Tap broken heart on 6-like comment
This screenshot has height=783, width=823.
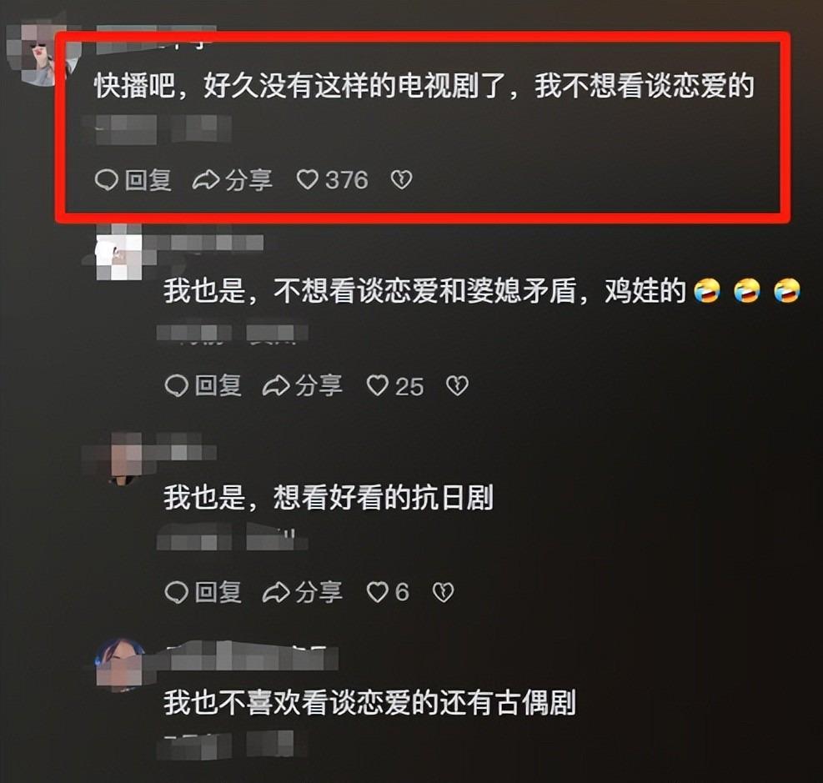tap(443, 592)
